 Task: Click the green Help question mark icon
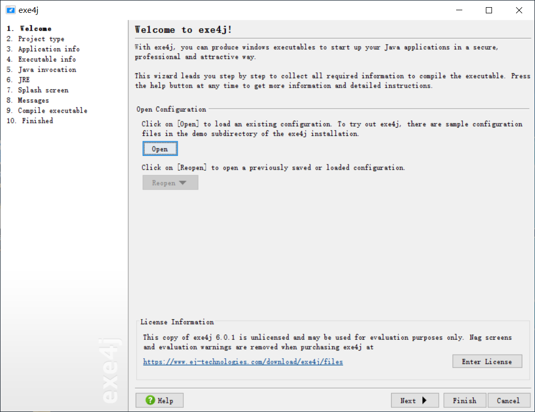point(151,400)
